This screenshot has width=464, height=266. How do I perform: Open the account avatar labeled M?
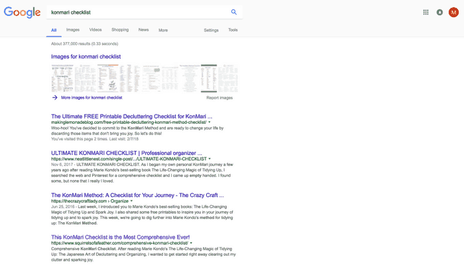[453, 12]
